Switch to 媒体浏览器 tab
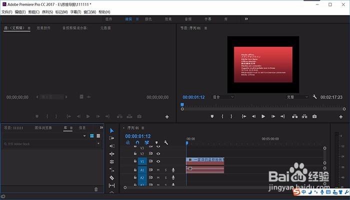 43,127
